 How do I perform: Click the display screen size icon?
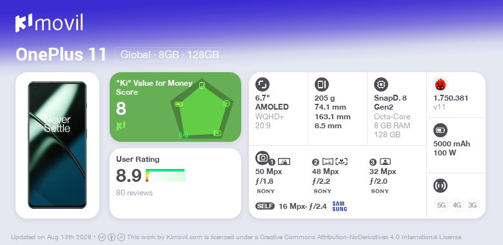coord(262,84)
